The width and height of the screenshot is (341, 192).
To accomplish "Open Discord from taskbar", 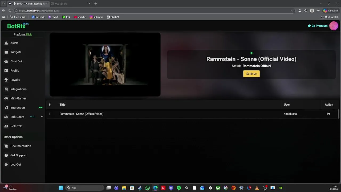I will tap(171, 188).
